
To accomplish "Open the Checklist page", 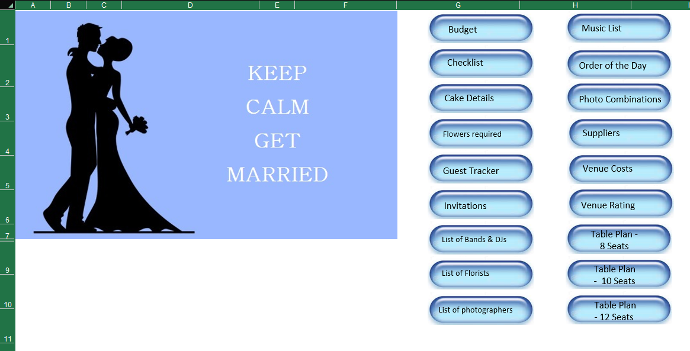I will tap(481, 63).
